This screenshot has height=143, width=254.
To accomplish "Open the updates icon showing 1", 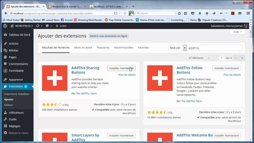I will click(x=39, y=26).
